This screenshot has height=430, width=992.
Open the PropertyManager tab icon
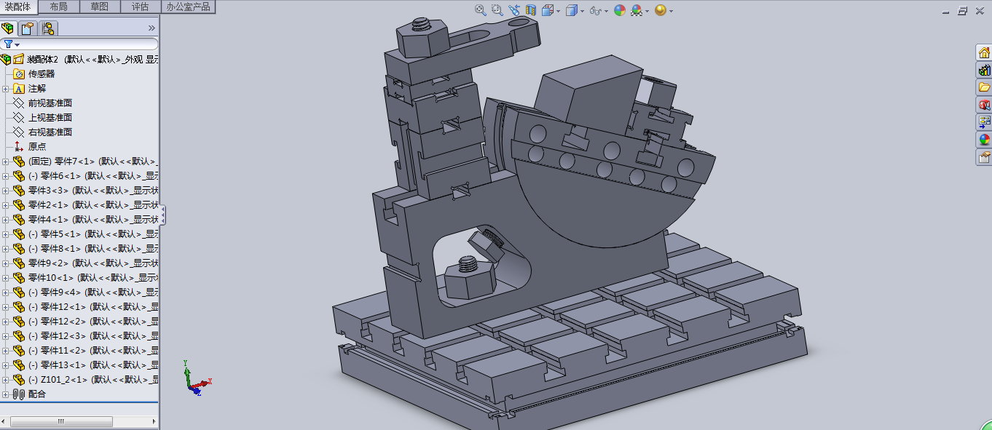click(28, 29)
